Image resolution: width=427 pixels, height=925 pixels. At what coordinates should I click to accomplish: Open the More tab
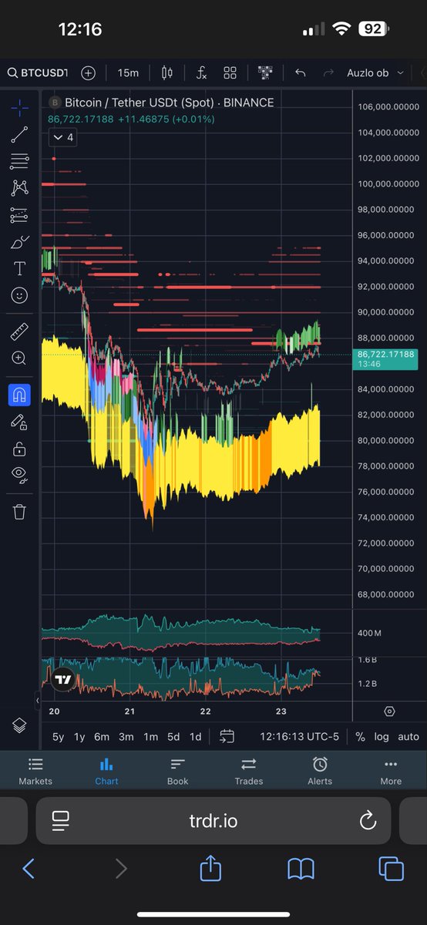pos(391,771)
